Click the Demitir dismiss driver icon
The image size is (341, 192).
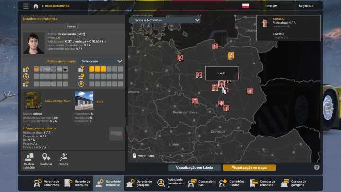pos(63,157)
